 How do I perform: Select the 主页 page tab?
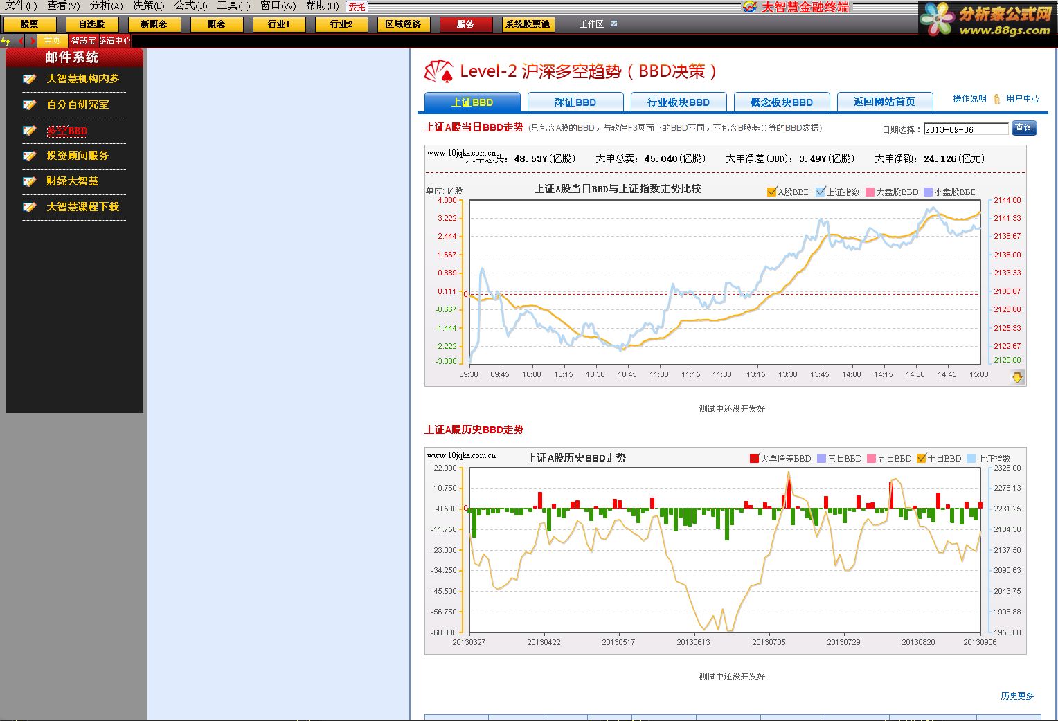click(x=52, y=41)
